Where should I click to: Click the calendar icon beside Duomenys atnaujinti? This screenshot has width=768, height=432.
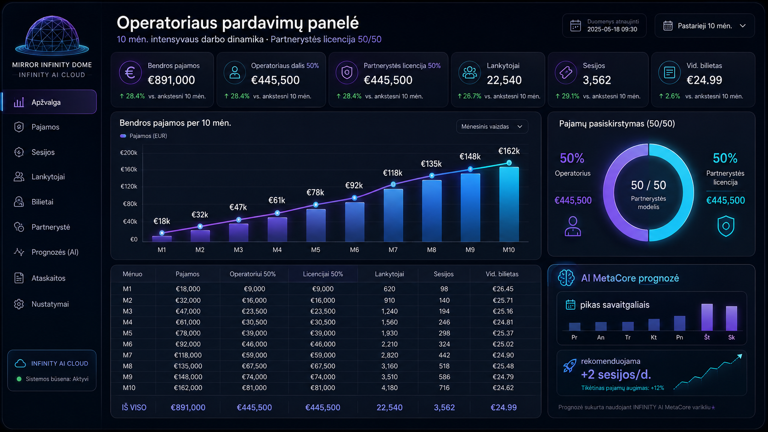click(x=576, y=26)
